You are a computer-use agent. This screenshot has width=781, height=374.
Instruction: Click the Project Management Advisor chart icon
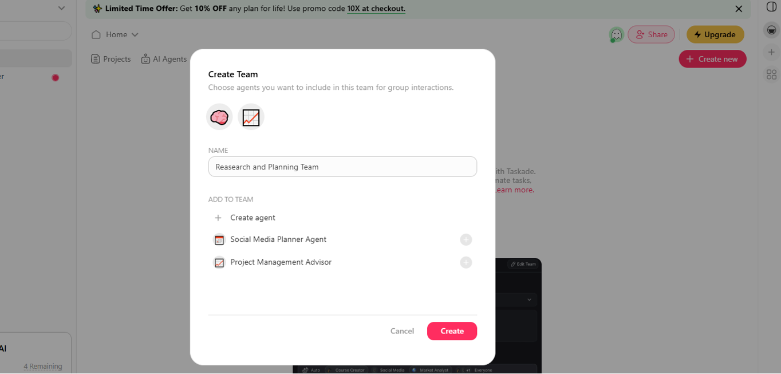[219, 262]
